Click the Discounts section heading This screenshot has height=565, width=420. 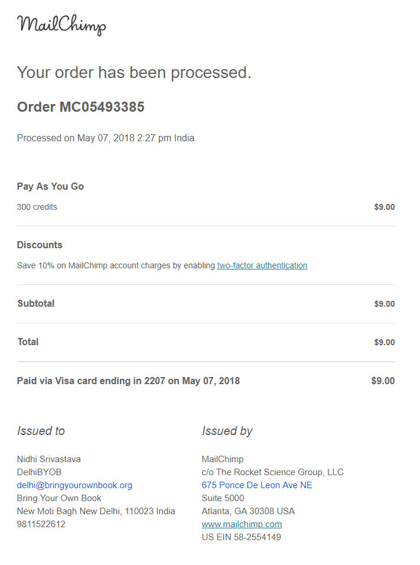40,245
